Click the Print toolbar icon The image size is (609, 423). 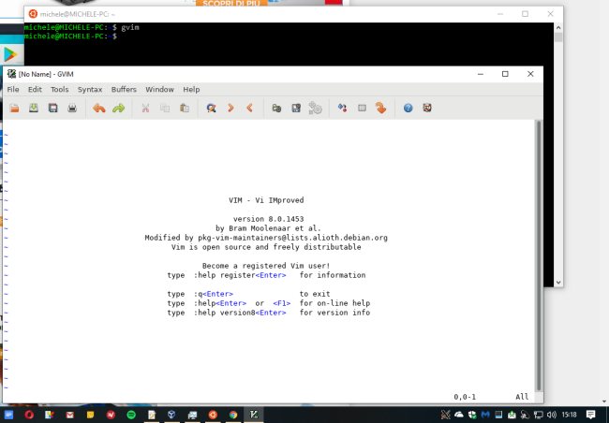[72, 108]
